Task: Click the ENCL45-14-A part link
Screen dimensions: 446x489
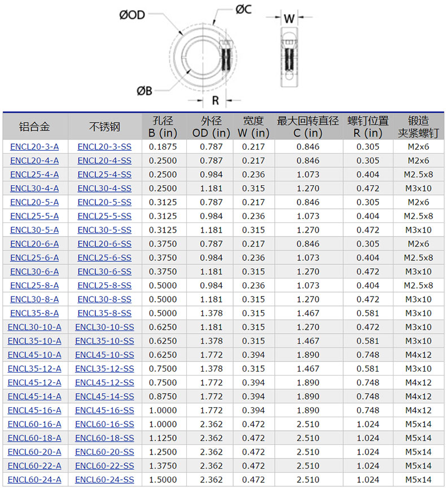Action: coord(34,396)
